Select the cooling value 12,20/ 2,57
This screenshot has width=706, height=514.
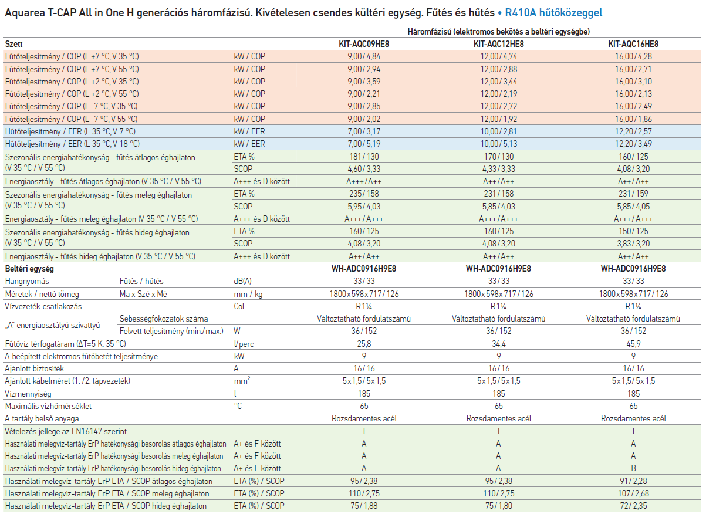633,131
